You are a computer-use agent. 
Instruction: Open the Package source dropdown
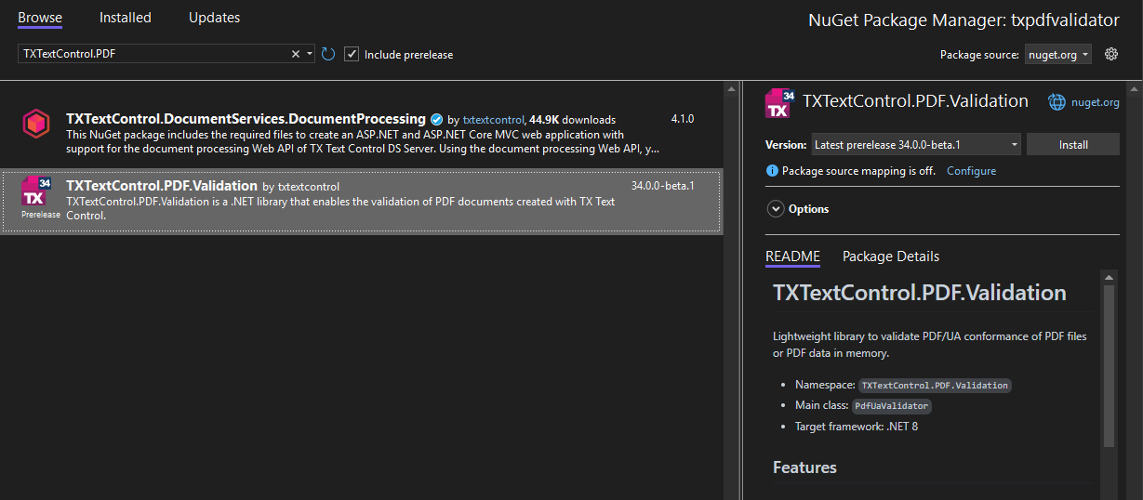click(1058, 55)
